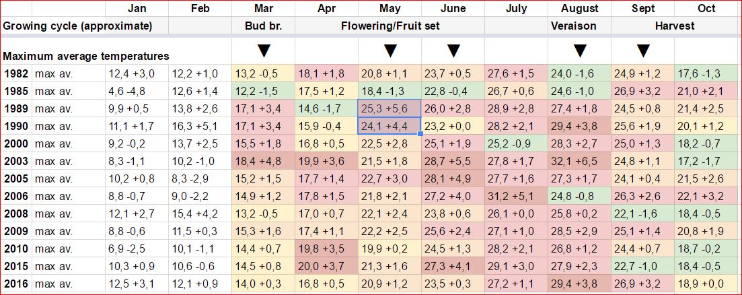Viewport: 742px width, 295px height.
Task: Select the 1989 May cell "25,3 +5,6"
Action: pos(389,108)
